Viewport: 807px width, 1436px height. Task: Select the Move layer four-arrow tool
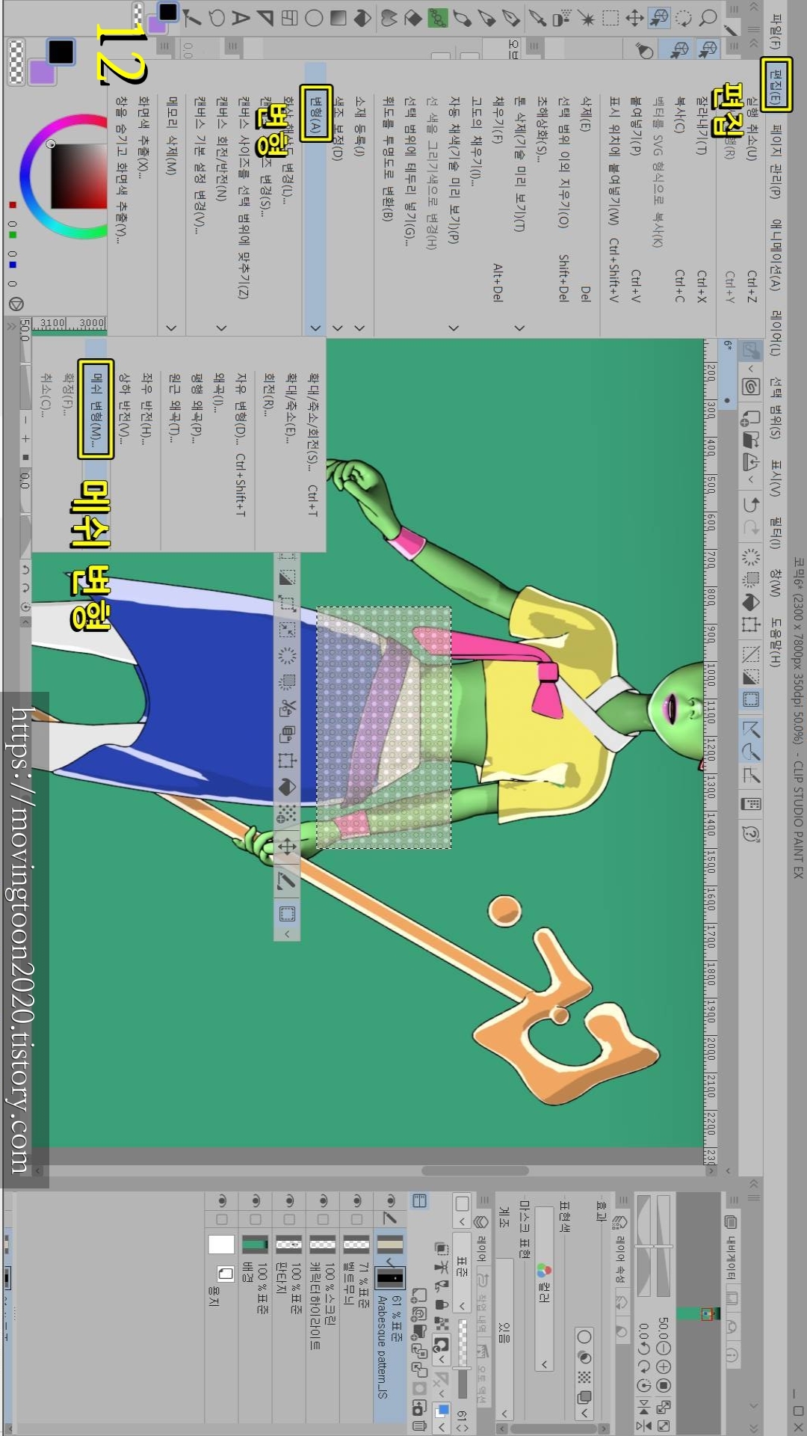coord(634,18)
